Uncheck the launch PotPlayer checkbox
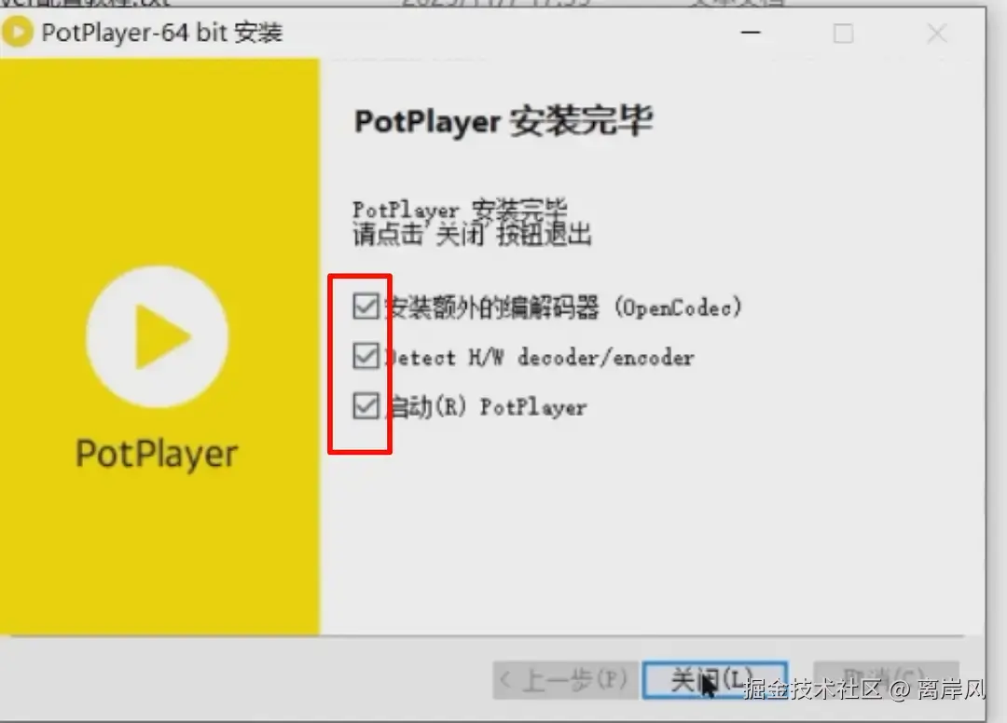The width and height of the screenshot is (1007, 723). 366,405
